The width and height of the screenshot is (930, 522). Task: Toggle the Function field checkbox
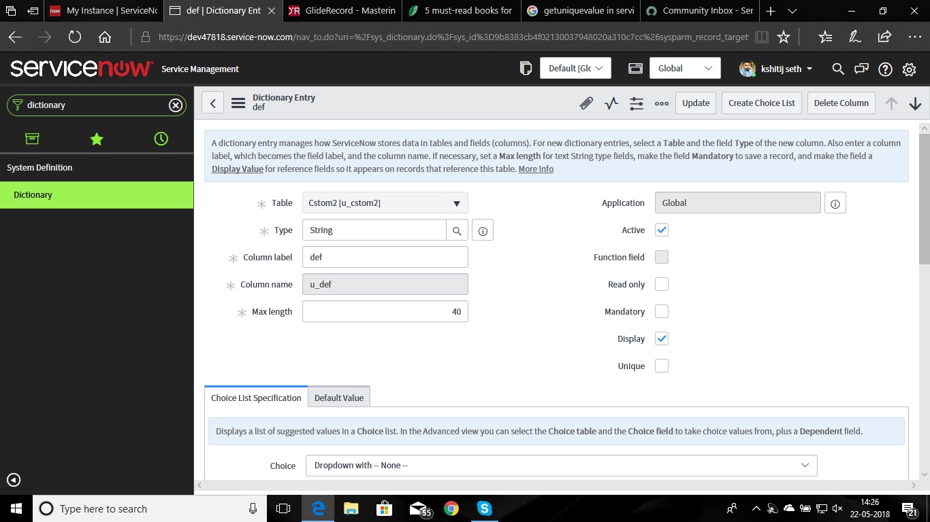(662, 257)
